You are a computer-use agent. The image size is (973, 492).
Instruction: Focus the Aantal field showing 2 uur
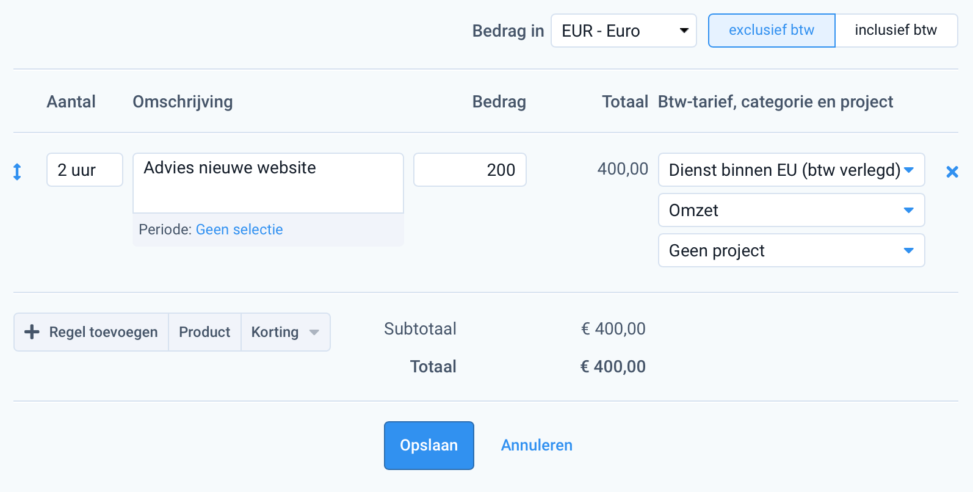point(84,170)
